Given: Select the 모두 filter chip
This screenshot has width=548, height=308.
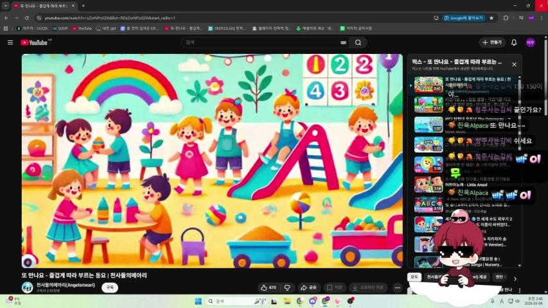Looking at the screenshot, I should (x=414, y=277).
